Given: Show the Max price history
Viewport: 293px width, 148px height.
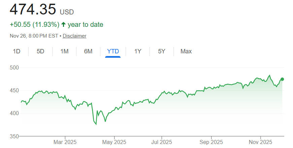Looking at the screenshot, I should [186, 51].
